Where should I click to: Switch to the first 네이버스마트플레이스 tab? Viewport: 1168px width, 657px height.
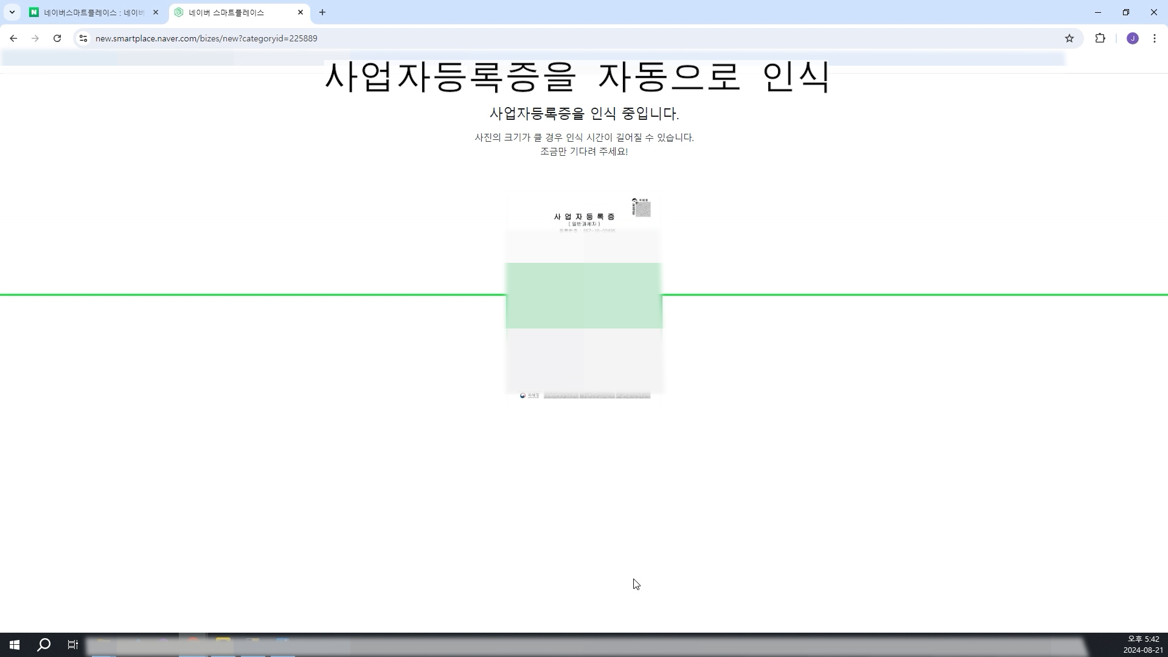point(91,12)
